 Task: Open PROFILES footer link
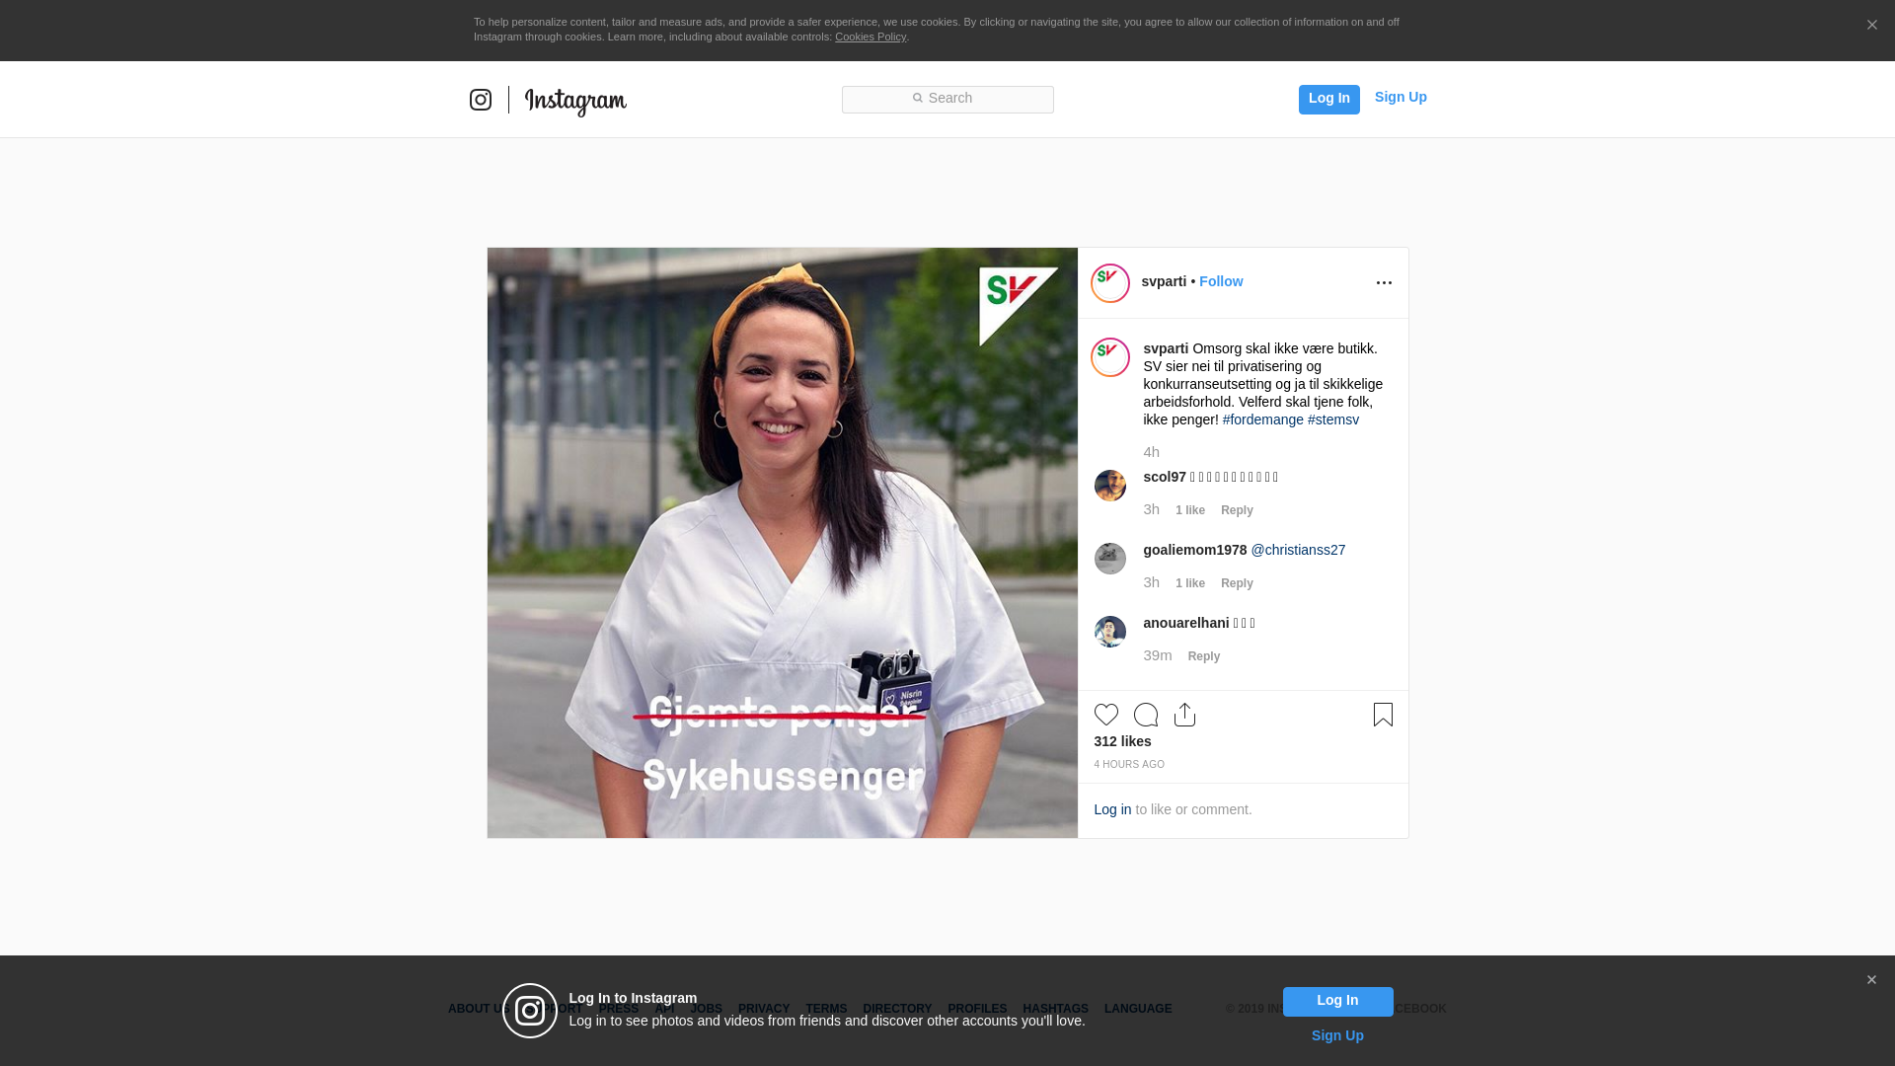(977, 1009)
